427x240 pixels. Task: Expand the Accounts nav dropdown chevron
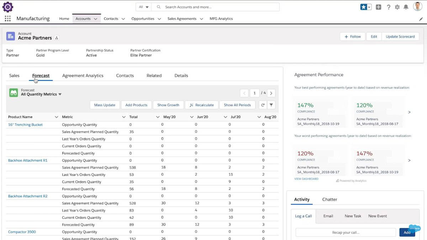95,19
